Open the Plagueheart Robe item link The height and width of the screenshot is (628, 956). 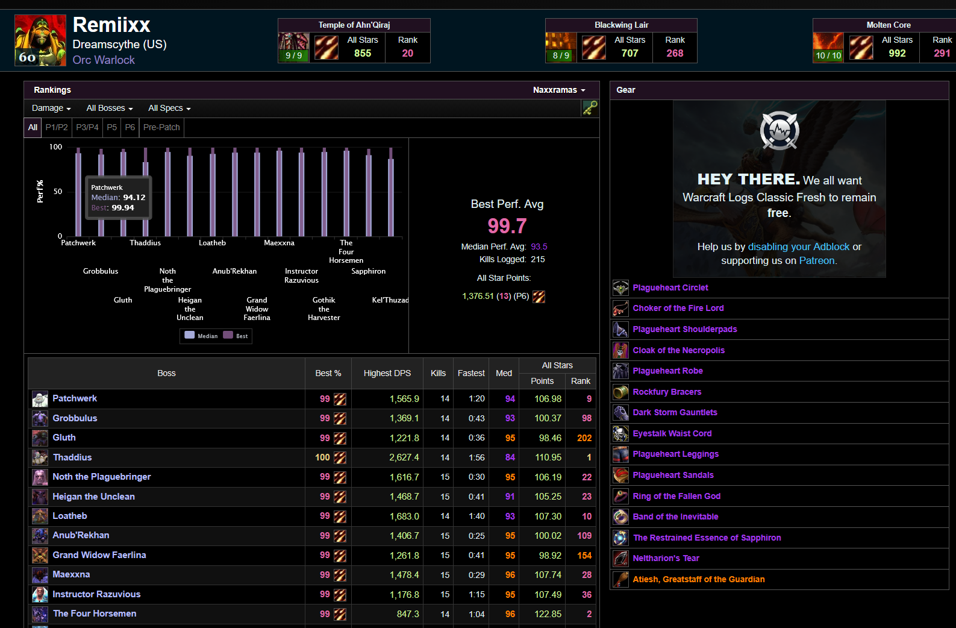point(667,371)
